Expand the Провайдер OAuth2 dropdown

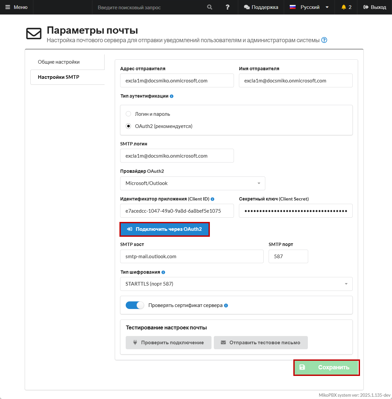192,183
